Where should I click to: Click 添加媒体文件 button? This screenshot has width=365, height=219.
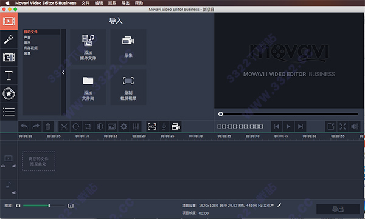point(88,47)
